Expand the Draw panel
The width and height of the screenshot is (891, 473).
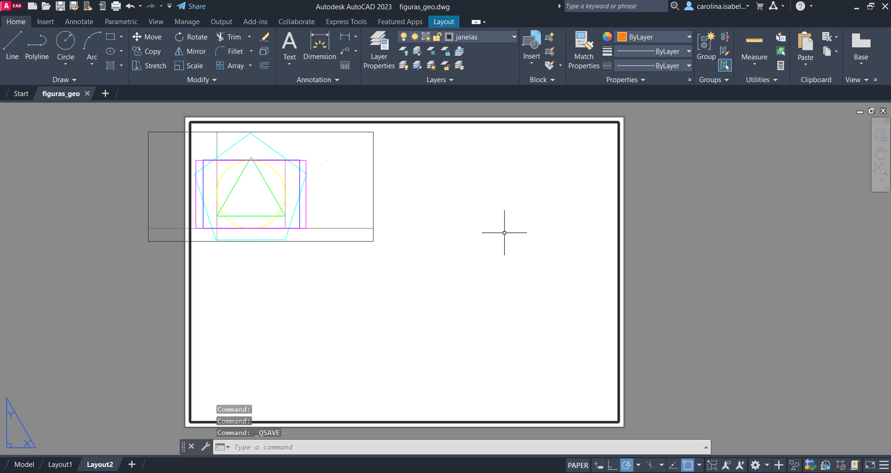coord(64,80)
